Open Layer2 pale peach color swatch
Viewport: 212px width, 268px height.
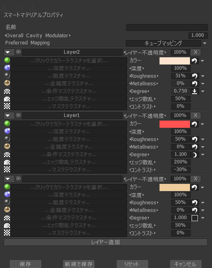175,61
